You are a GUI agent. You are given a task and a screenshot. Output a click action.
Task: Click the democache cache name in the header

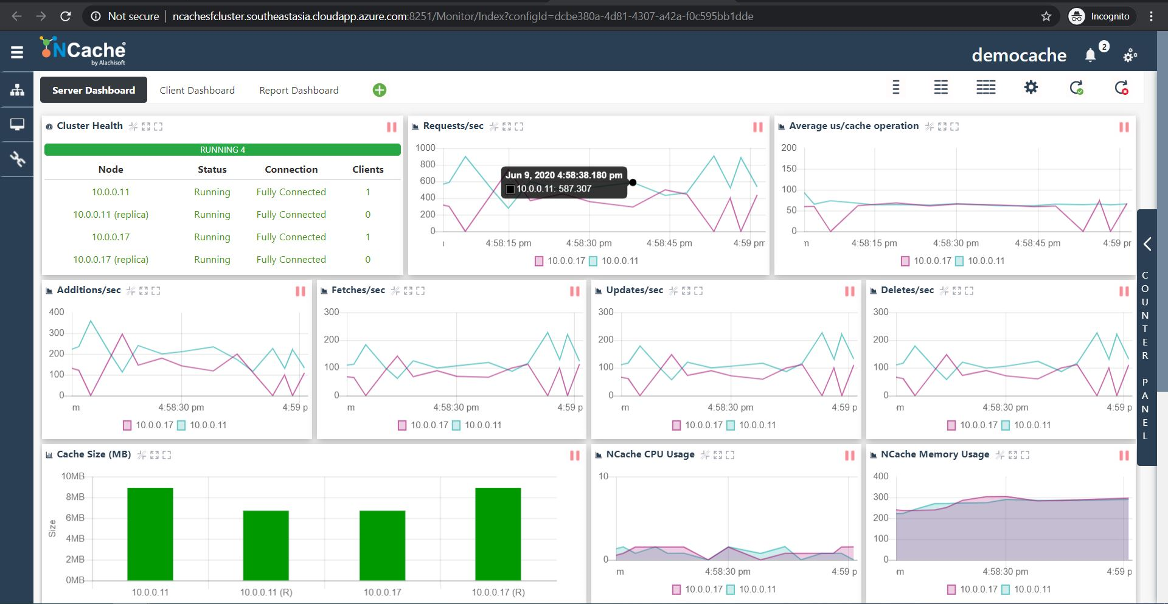point(1019,55)
